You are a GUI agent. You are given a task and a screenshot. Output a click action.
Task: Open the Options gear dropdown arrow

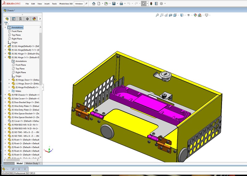165,4
